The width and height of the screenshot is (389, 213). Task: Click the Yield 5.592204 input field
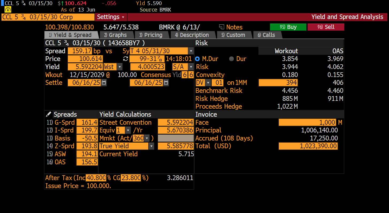[85, 67]
